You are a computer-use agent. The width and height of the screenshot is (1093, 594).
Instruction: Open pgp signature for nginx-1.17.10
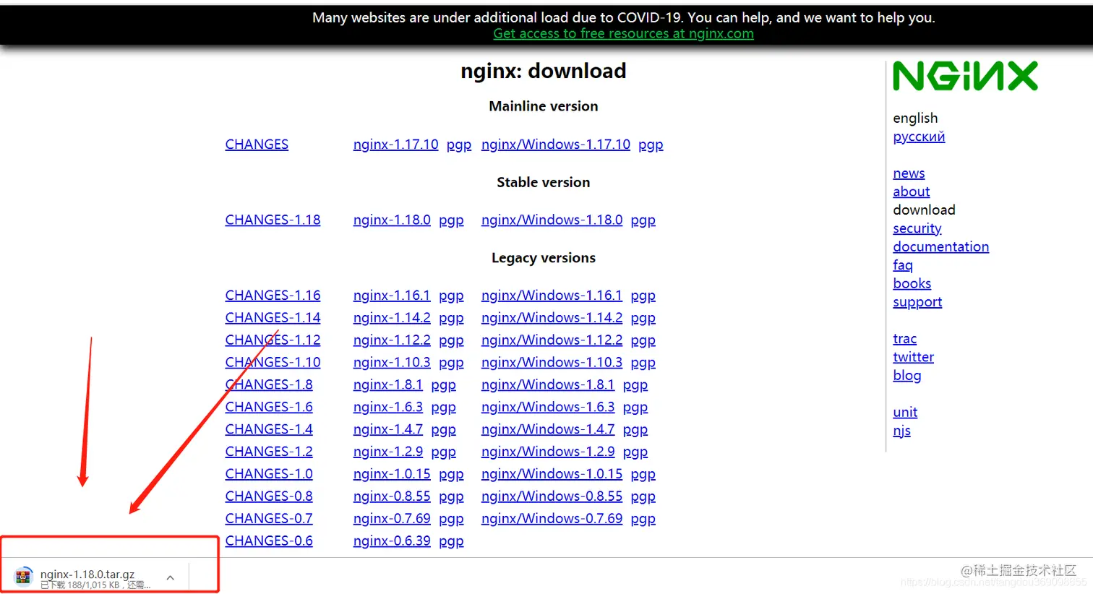pyautogui.click(x=459, y=145)
